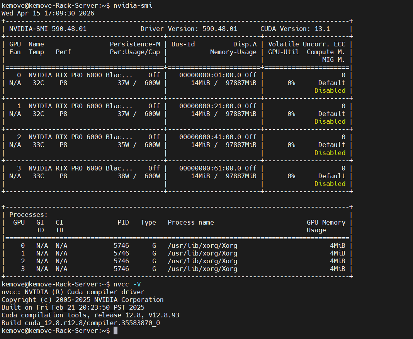Click 'Built on Fri_Feb_21_20:23:50_PST_2025' line
The image size is (413, 339).
point(73,308)
